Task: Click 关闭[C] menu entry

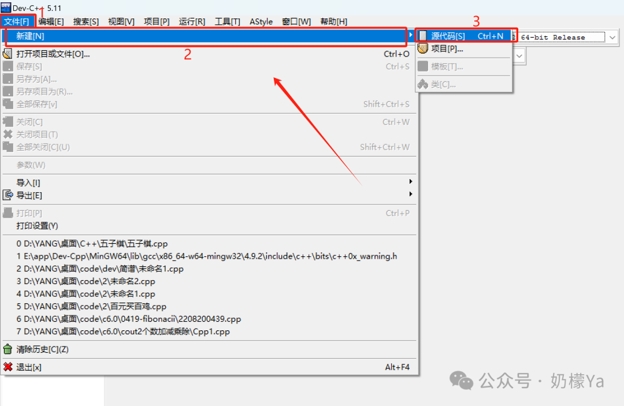Action: click(x=209, y=122)
